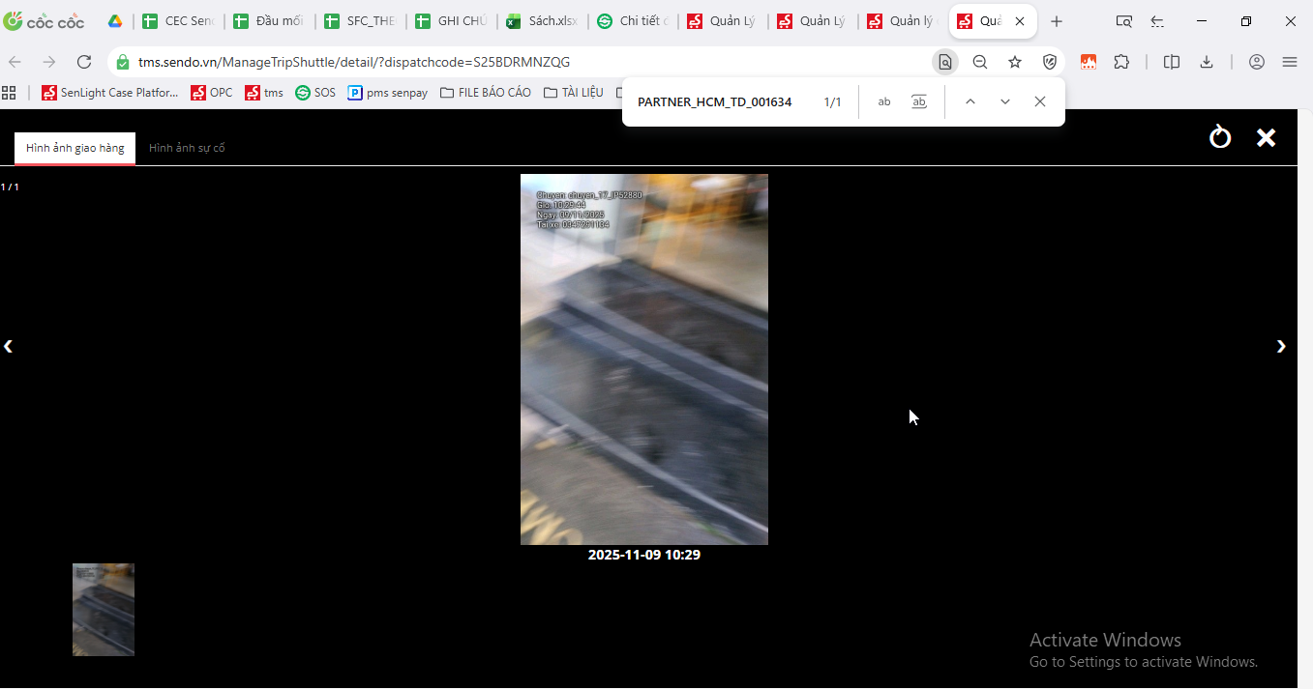Open the SOS bookmark

(315, 93)
